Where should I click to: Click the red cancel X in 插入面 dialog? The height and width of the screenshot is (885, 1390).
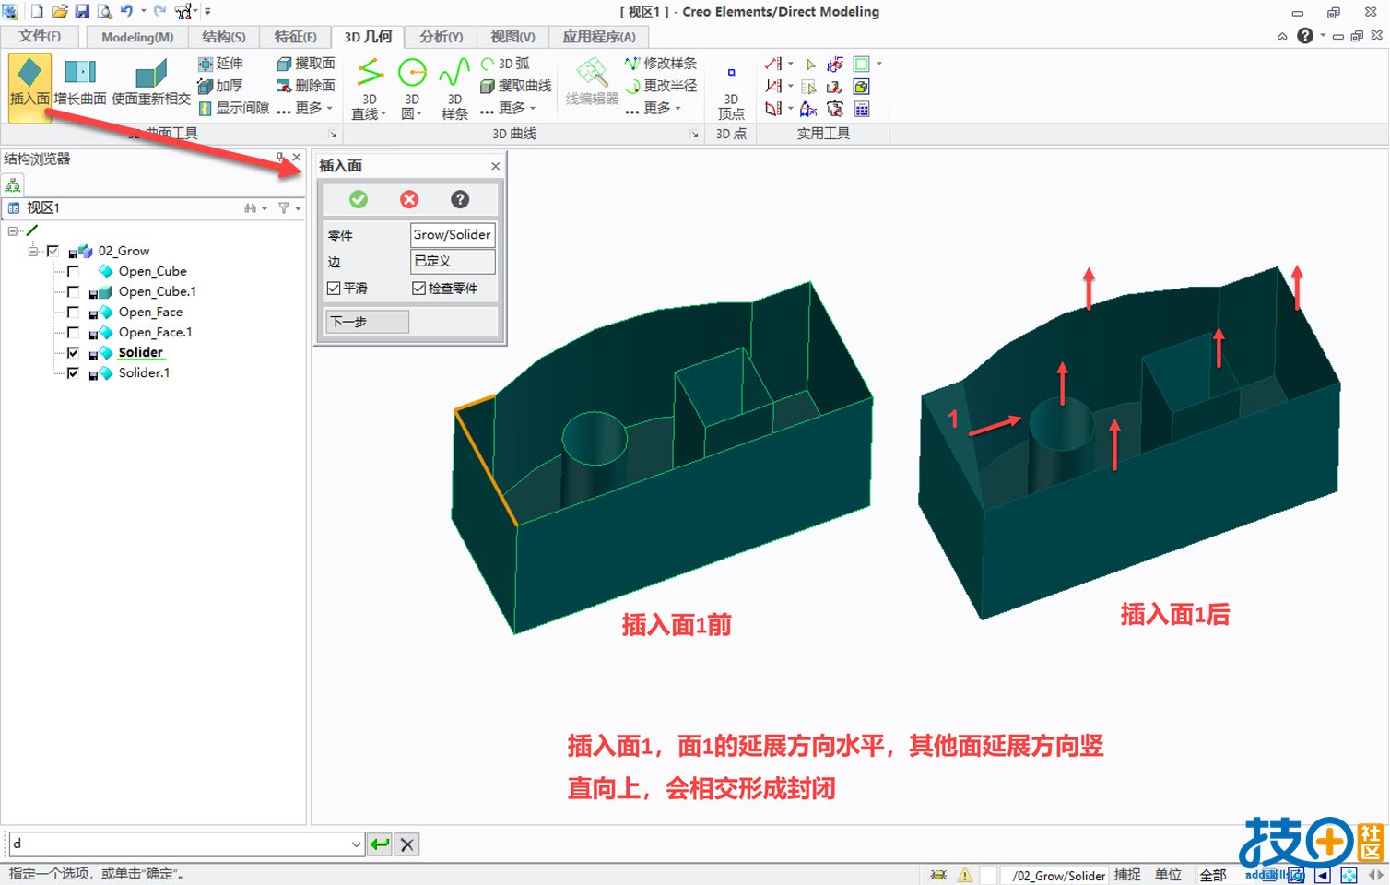click(409, 199)
